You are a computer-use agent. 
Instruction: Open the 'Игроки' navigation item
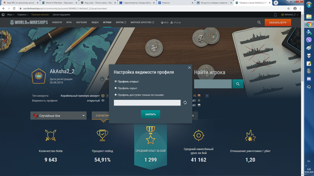[107, 23]
